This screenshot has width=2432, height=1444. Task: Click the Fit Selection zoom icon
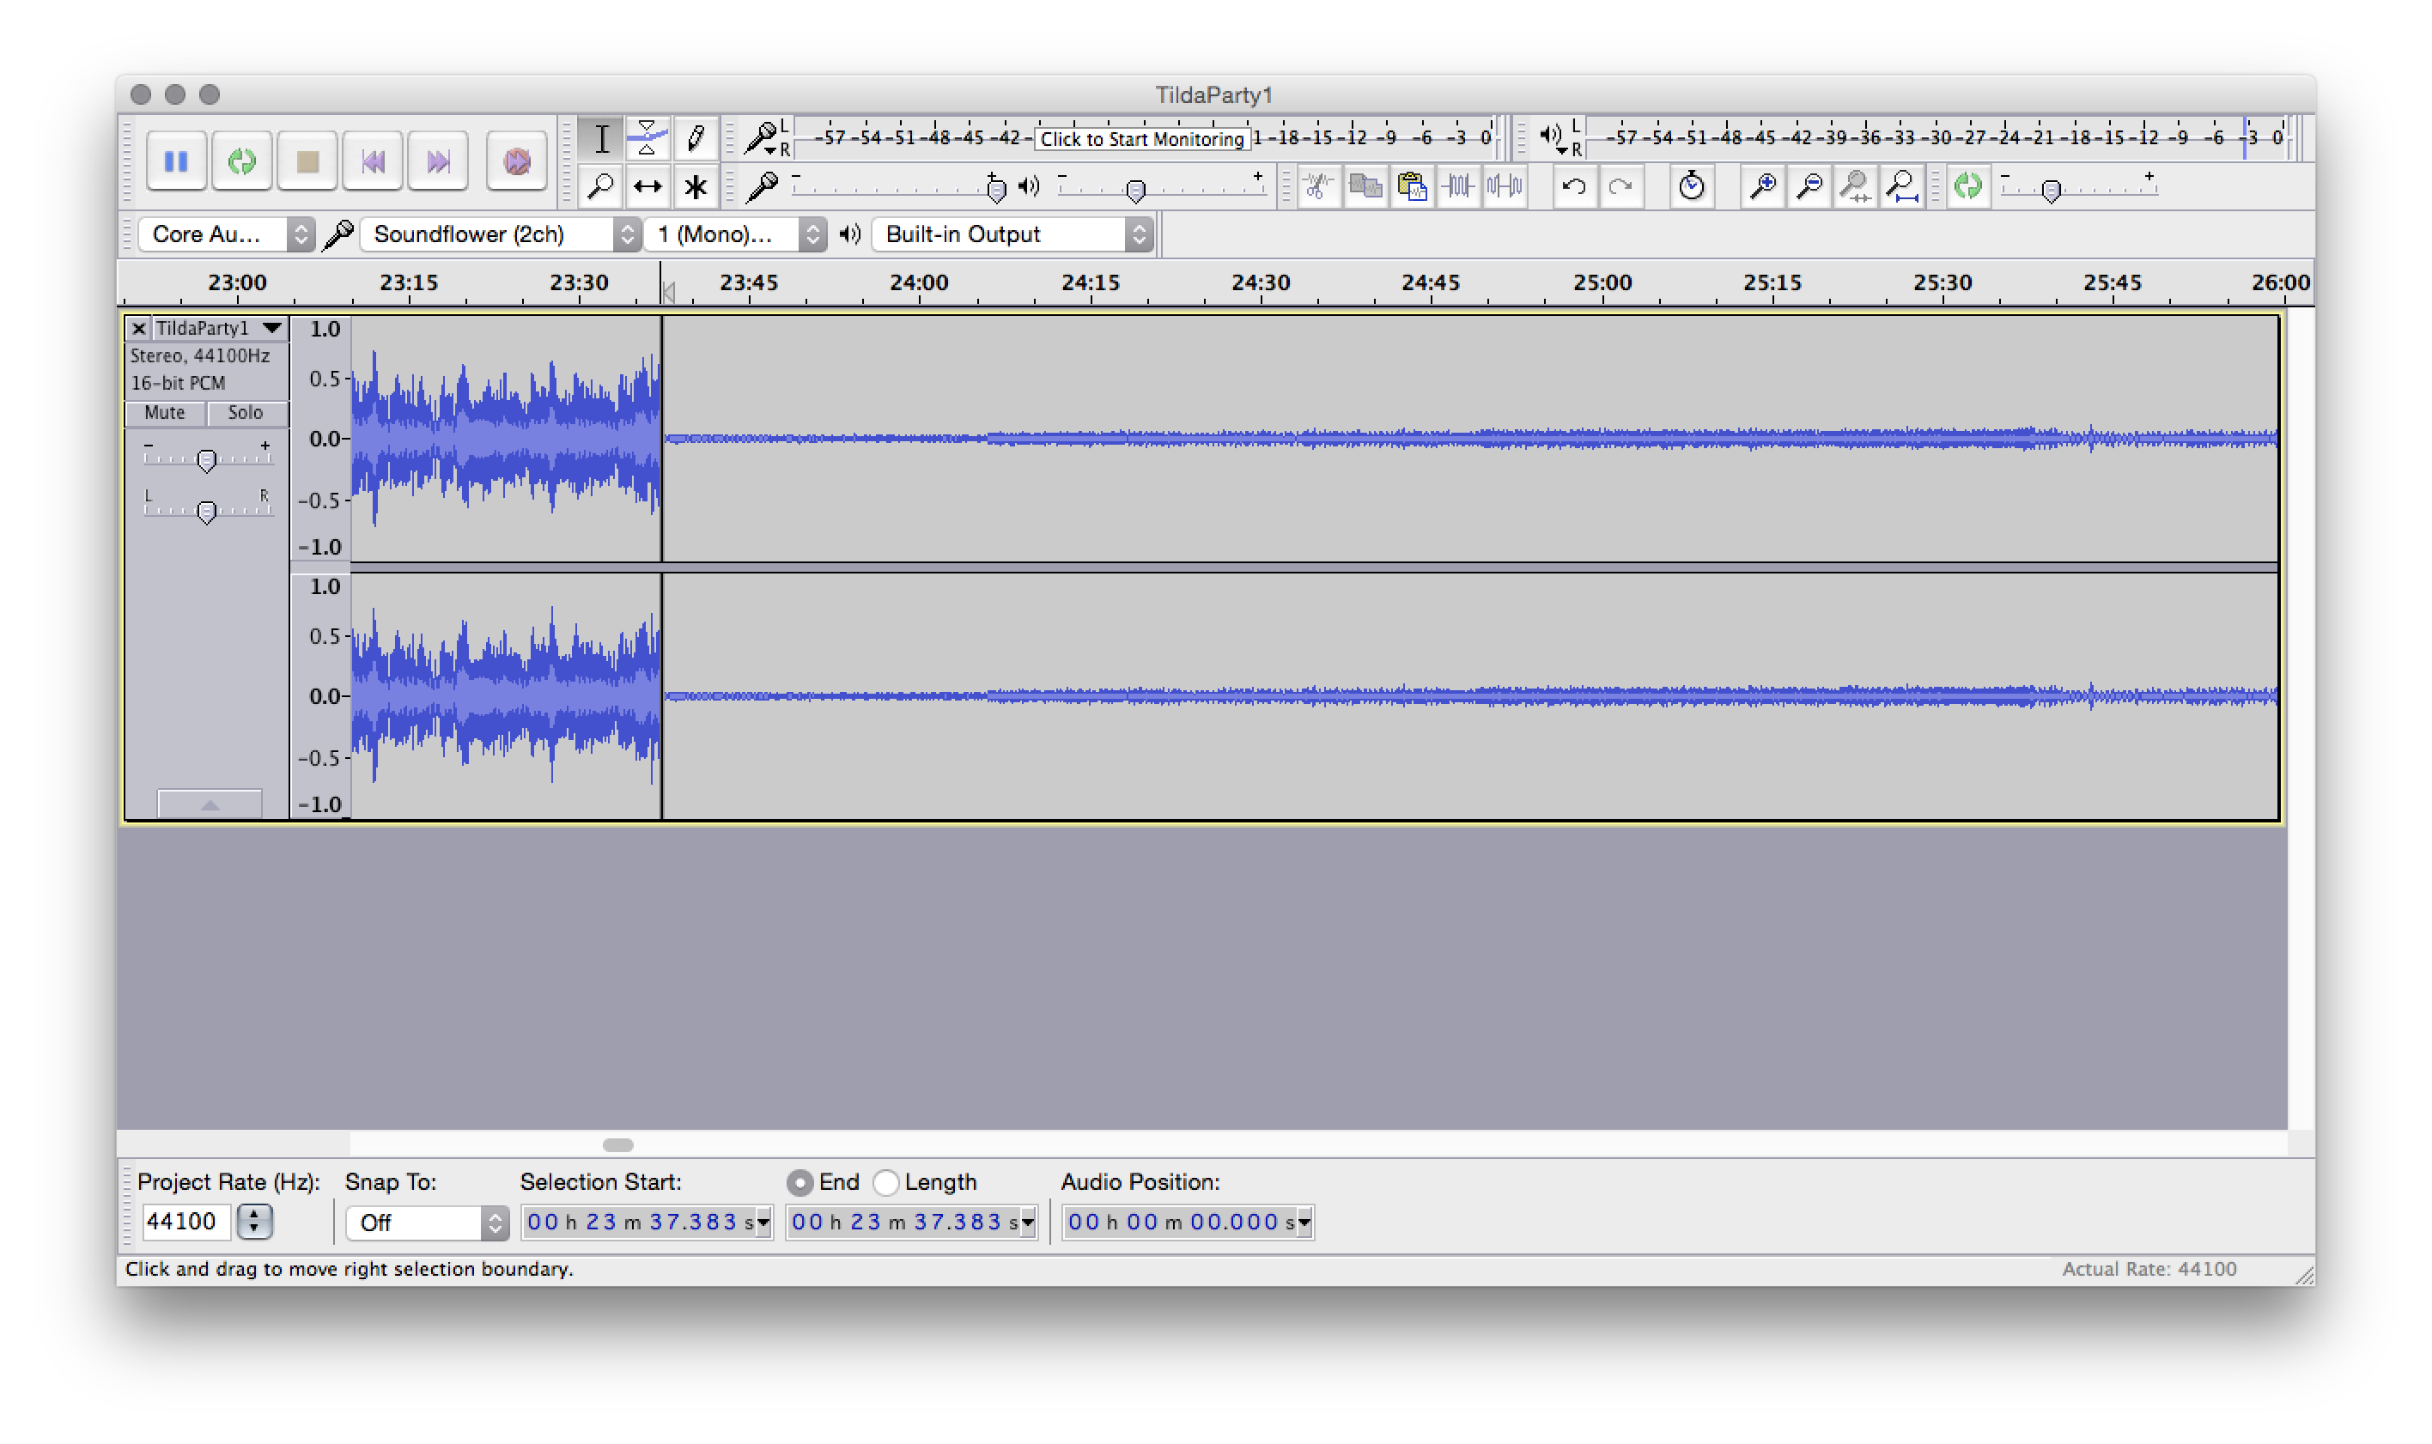pos(1856,185)
